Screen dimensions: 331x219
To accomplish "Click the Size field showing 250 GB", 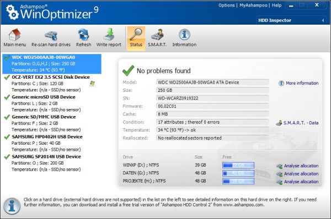I will click(x=212, y=90).
